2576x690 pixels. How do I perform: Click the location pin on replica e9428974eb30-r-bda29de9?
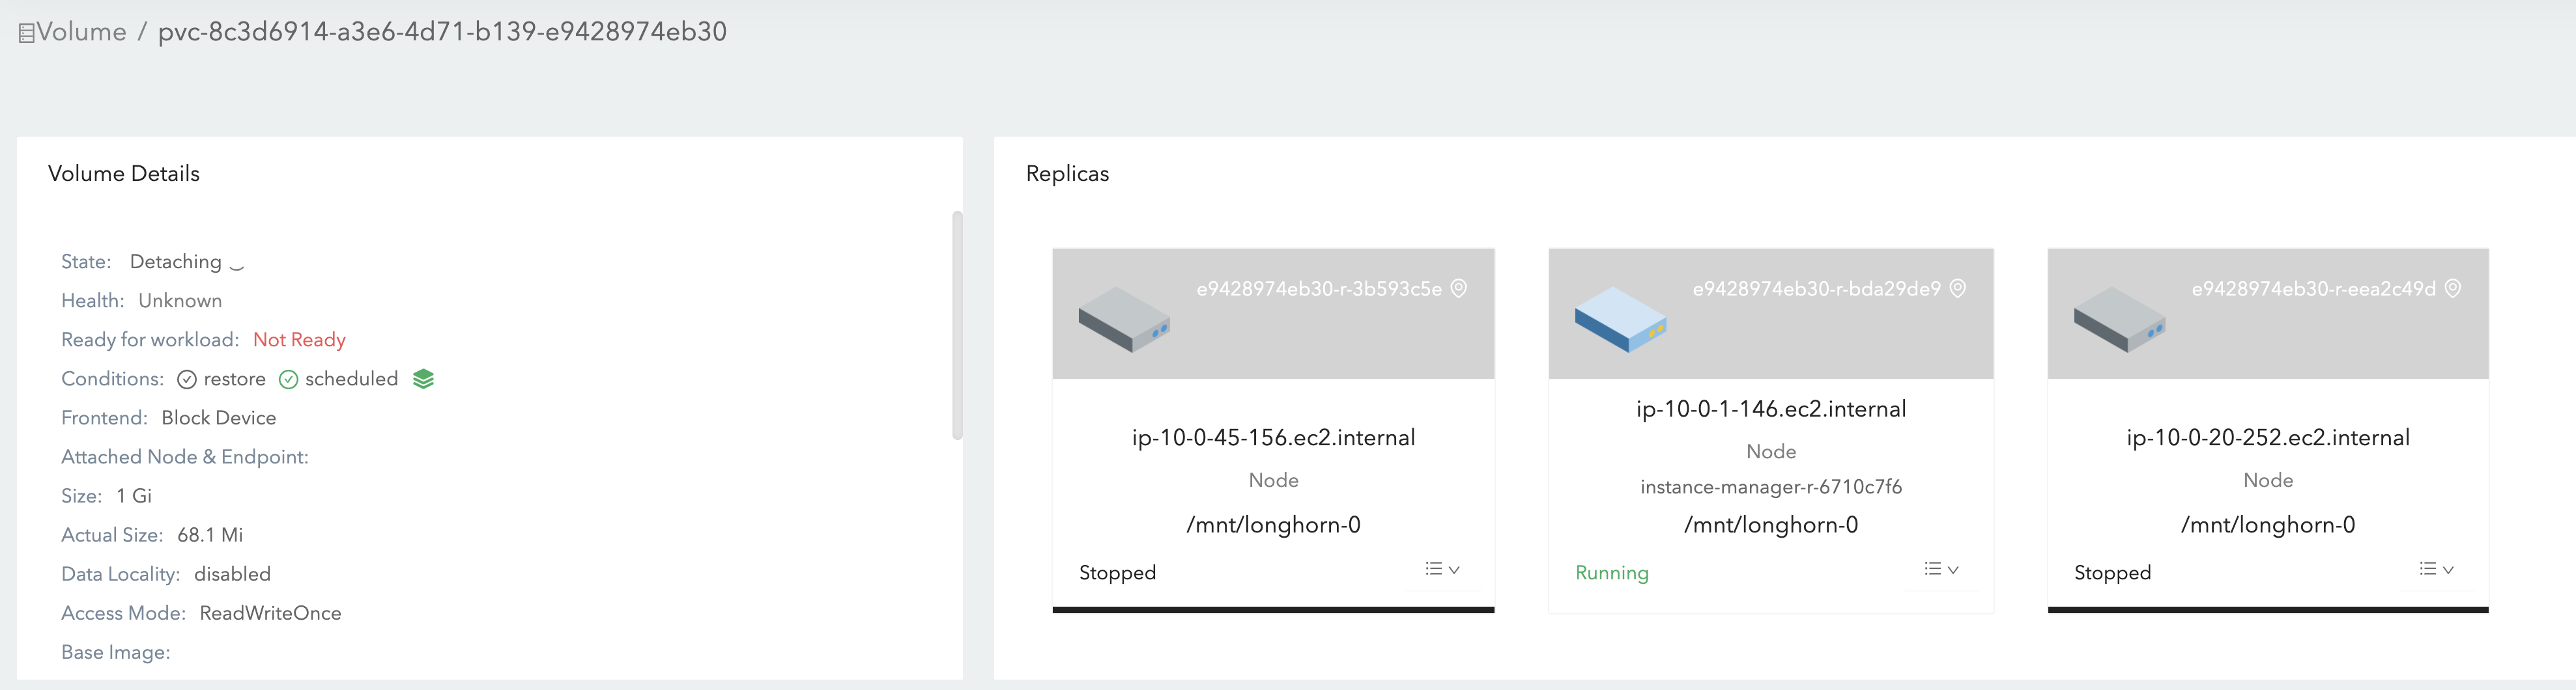[x=1957, y=288]
